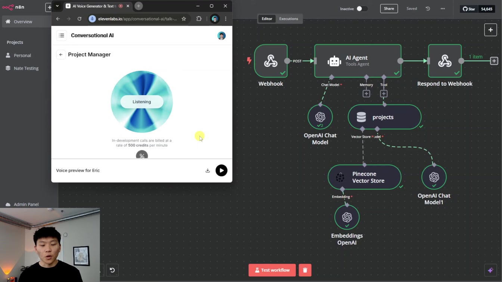Click the browser back button
This screenshot has width=502, height=282.
pyautogui.click(x=58, y=19)
